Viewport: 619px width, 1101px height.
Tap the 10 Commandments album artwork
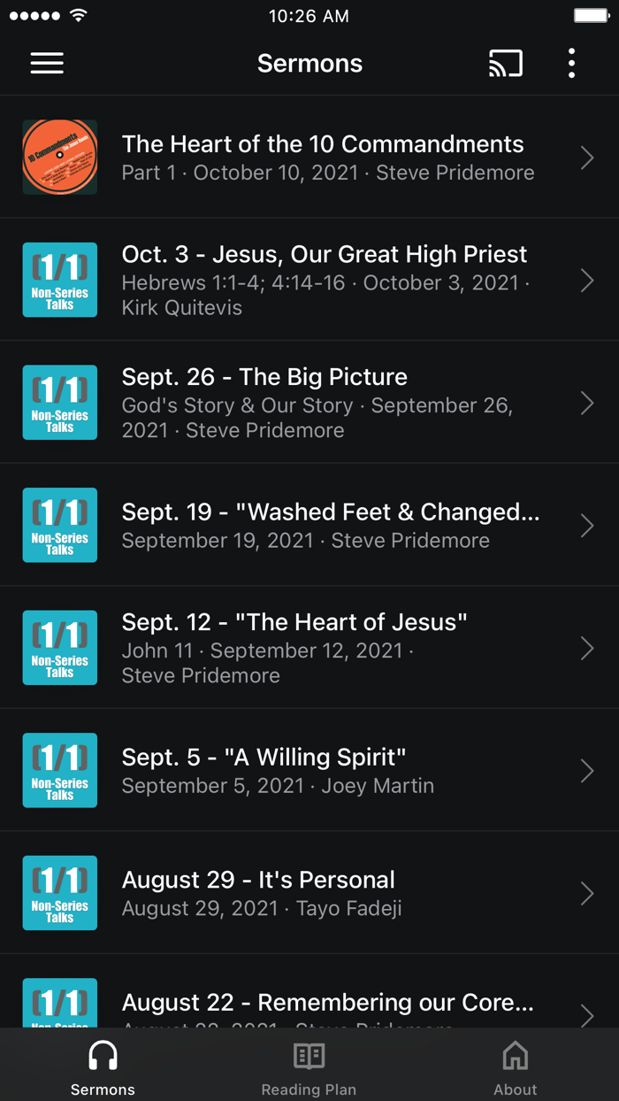click(60, 158)
